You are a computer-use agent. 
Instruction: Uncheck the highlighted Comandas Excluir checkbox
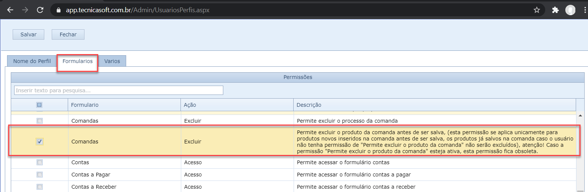(x=39, y=142)
